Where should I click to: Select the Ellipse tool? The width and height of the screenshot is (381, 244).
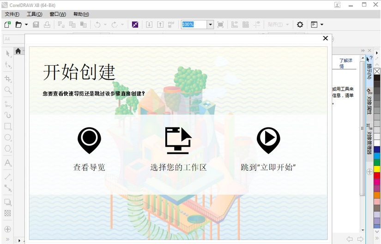[8, 138]
